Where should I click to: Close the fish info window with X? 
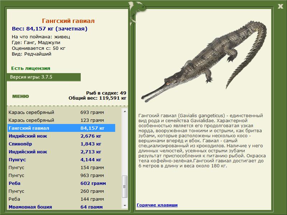point(280,6)
